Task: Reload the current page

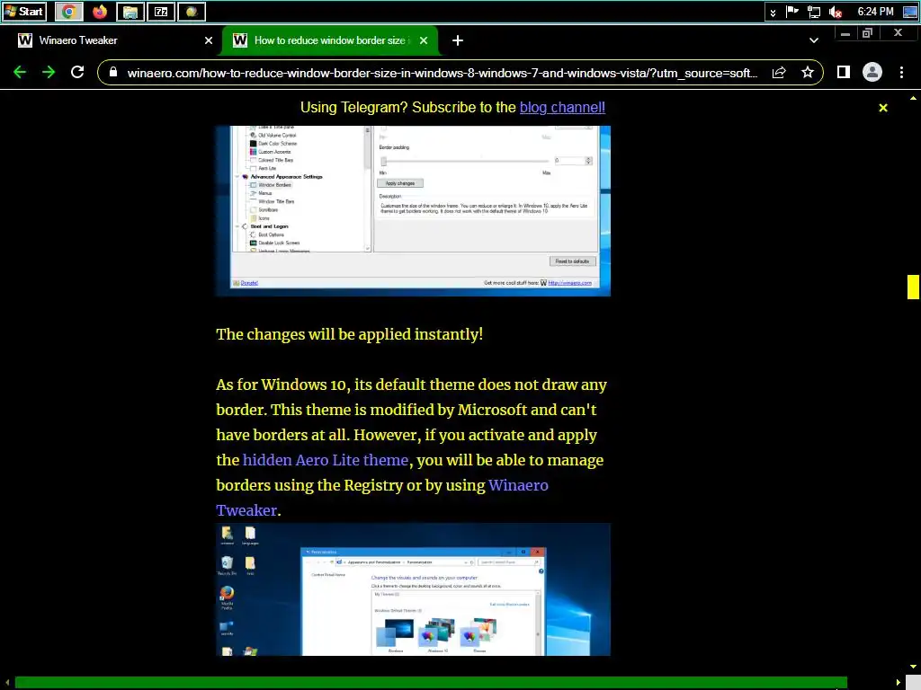Action: tap(77, 72)
